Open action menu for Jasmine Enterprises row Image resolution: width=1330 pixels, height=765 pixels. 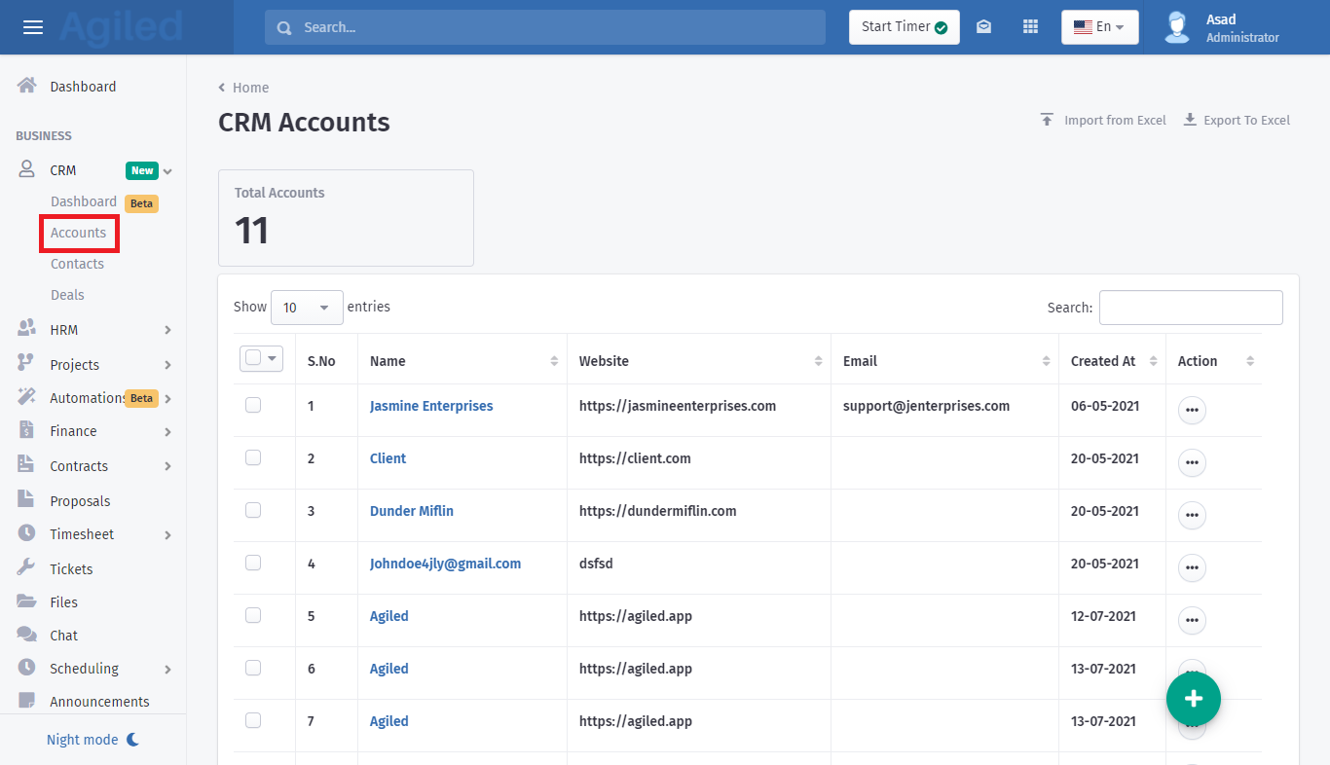point(1192,411)
